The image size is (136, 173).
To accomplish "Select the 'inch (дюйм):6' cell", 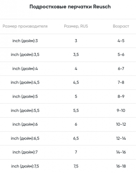I will [x=25, y=125].
